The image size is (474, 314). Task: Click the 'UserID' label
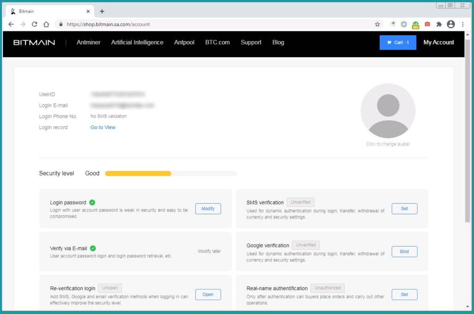pyautogui.click(x=47, y=94)
